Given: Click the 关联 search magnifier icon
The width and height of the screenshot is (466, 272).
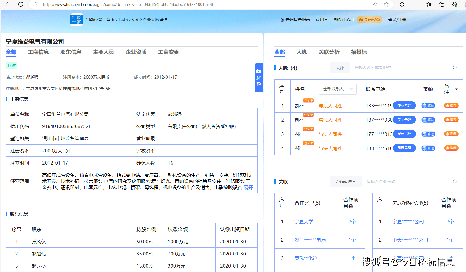Looking at the screenshot, I should pyautogui.click(x=455, y=181).
